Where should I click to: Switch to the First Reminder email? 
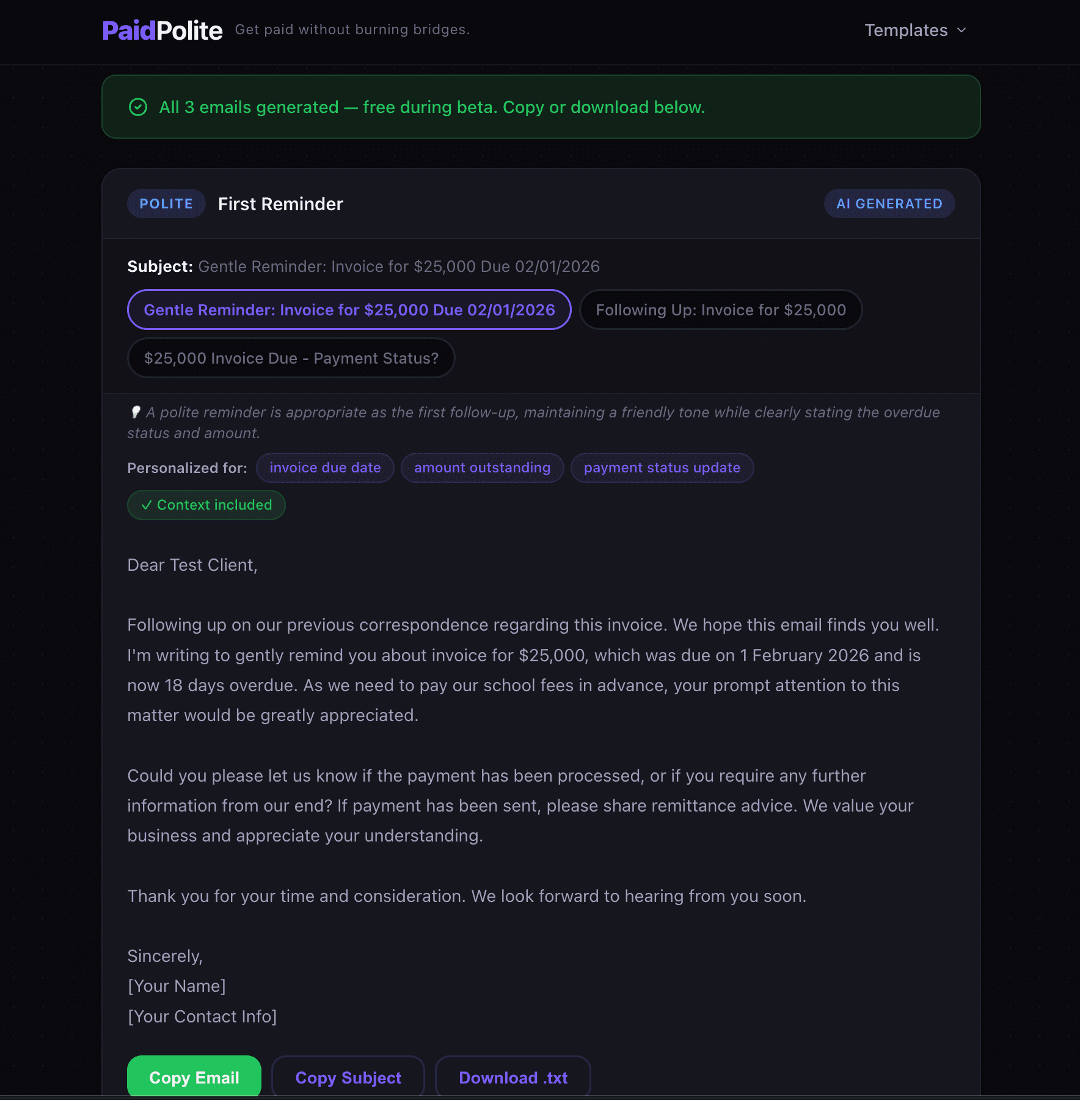tap(280, 204)
